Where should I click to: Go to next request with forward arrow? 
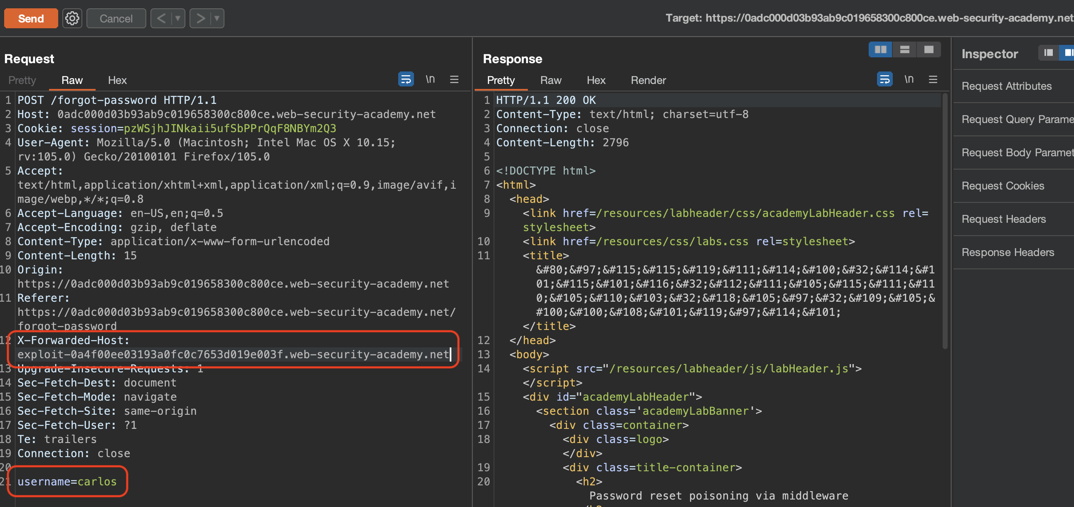[200, 18]
